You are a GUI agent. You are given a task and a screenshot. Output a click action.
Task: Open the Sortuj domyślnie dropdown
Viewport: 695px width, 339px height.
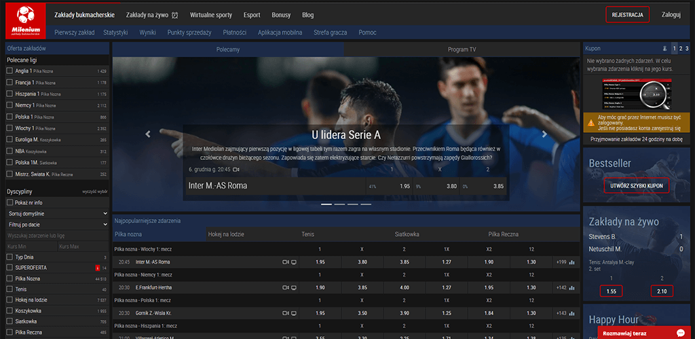point(57,213)
